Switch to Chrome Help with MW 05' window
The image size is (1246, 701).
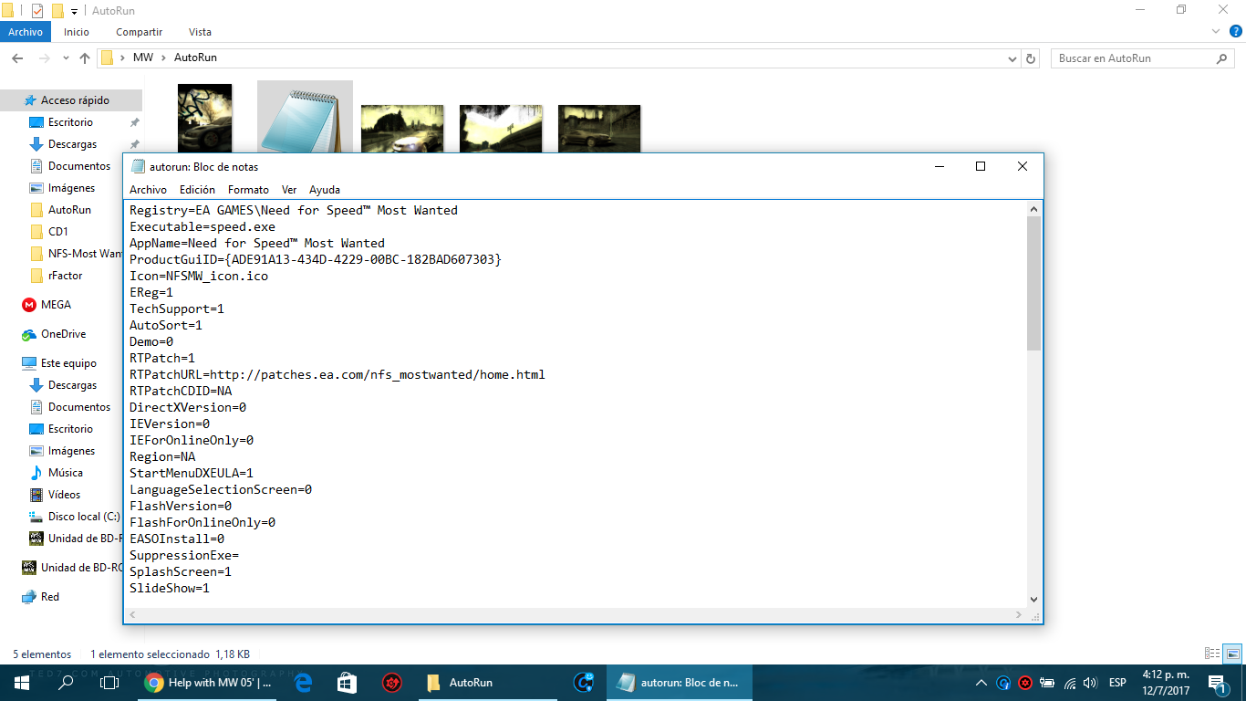click(208, 683)
